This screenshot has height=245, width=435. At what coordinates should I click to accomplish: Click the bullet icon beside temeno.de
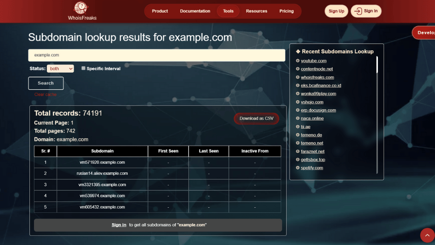point(298,135)
